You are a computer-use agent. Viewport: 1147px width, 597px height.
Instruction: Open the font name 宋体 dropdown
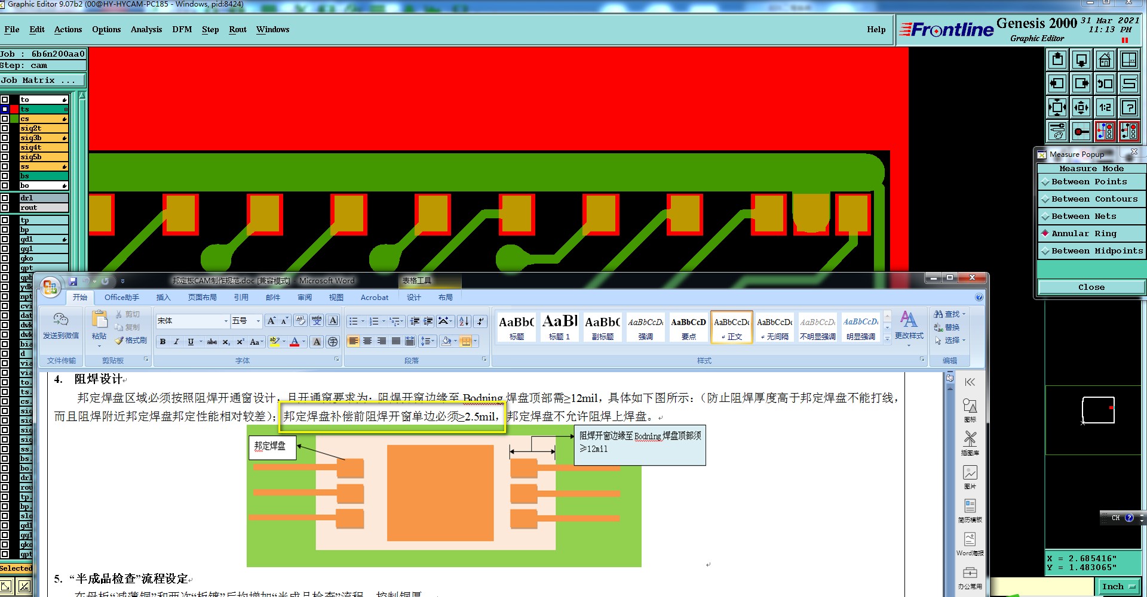tap(226, 321)
